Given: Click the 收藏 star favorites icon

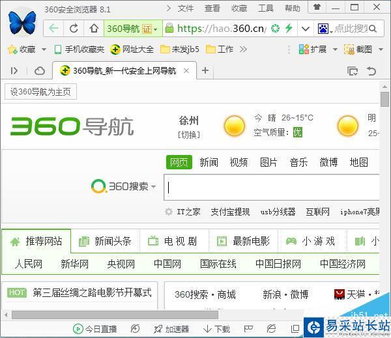Looking at the screenshot, I should click(x=12, y=49).
